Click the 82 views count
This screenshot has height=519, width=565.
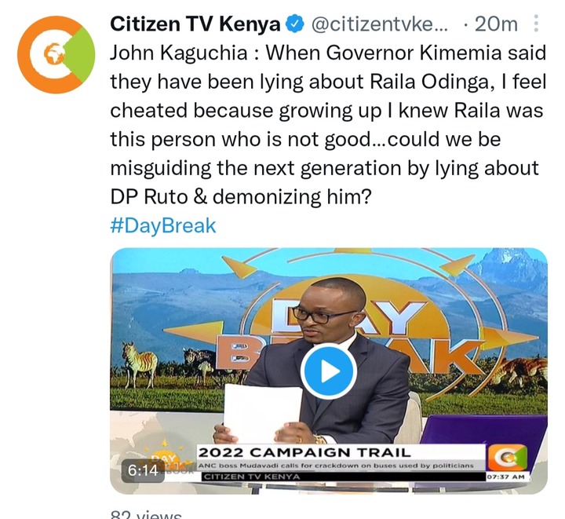pos(146,514)
